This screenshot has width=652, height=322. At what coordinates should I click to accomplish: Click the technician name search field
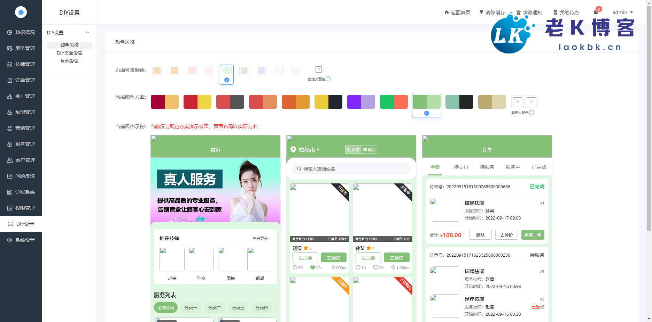coord(351,169)
